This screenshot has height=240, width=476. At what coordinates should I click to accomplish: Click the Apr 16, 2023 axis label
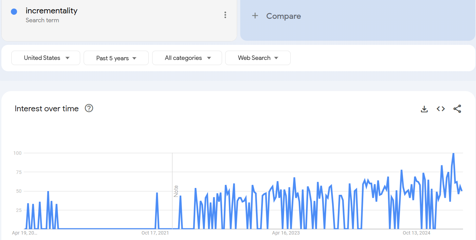[x=286, y=233]
